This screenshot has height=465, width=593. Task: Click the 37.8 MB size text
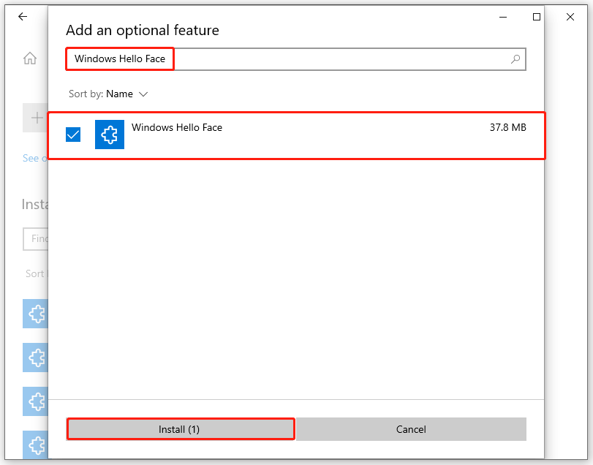pos(507,127)
